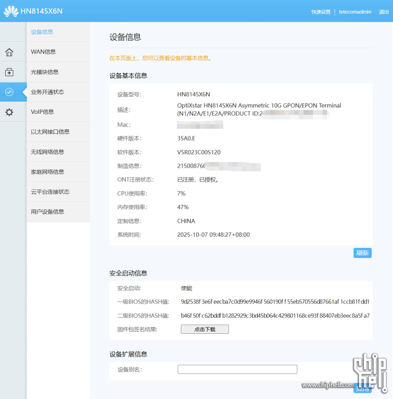
Task: Focus the 设备别名 input field
Action: (237, 369)
